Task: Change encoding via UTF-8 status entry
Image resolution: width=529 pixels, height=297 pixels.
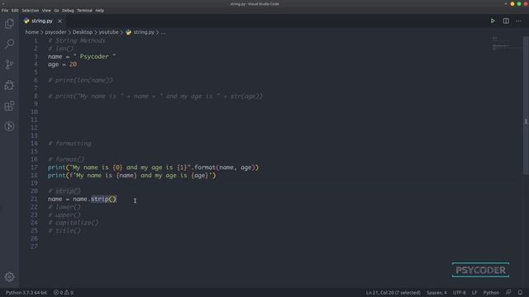Action: [x=460, y=293]
